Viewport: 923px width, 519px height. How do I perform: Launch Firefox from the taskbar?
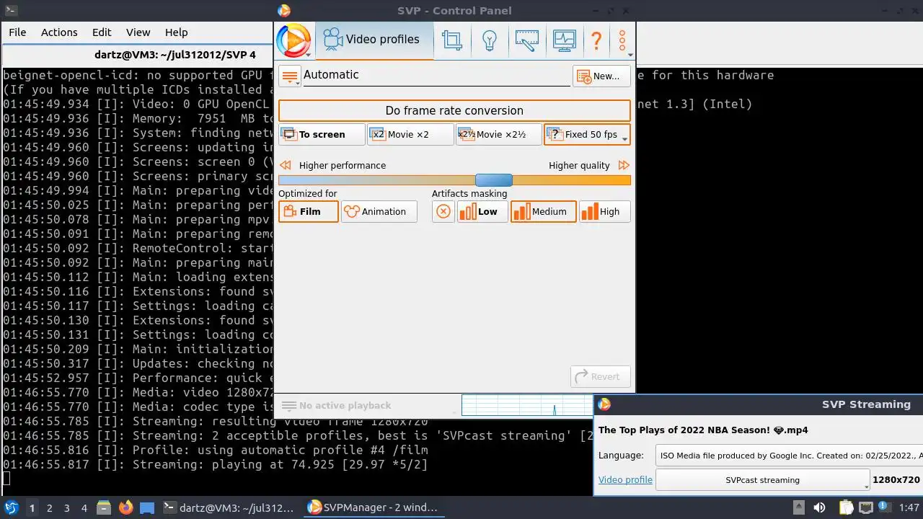[x=125, y=507]
